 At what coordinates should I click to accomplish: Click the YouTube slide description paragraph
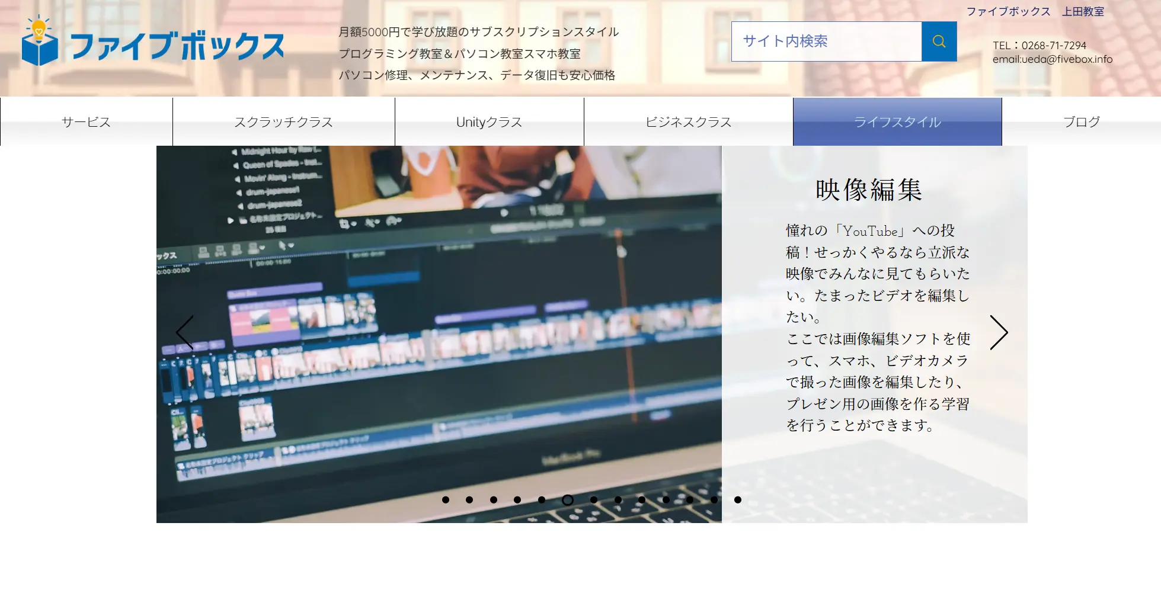click(x=878, y=328)
